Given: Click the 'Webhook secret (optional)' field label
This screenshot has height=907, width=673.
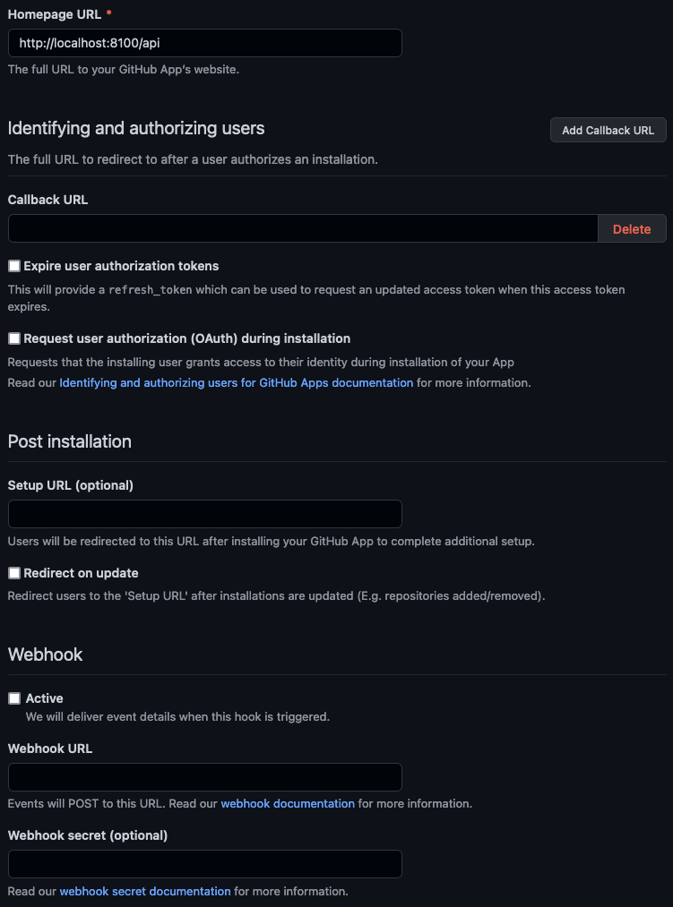Looking at the screenshot, I should [x=87, y=835].
